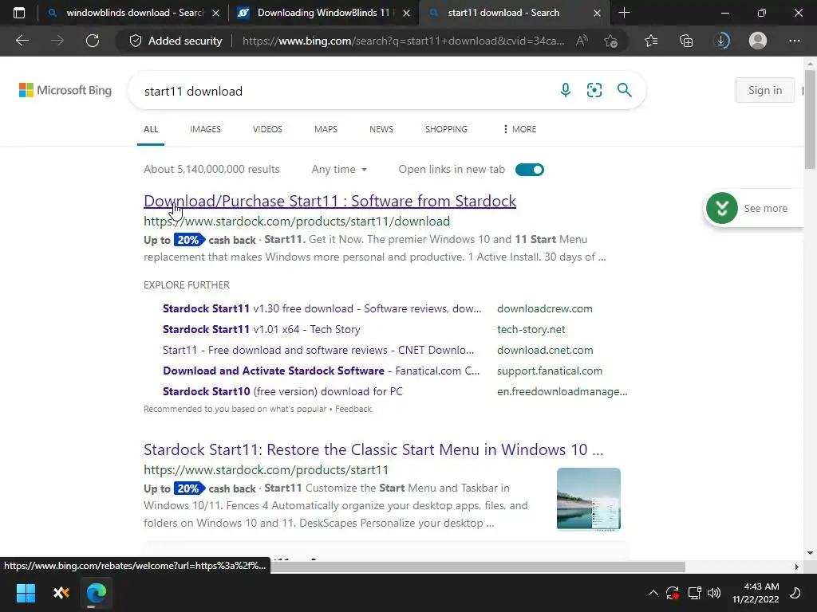Viewport: 817px width, 612px height.
Task: Open a new browser tab
Action: [x=624, y=13]
